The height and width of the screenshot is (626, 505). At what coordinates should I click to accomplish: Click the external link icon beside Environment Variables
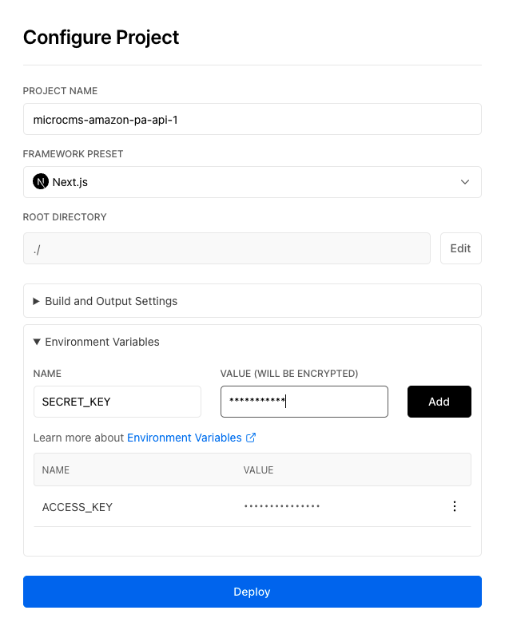point(251,438)
